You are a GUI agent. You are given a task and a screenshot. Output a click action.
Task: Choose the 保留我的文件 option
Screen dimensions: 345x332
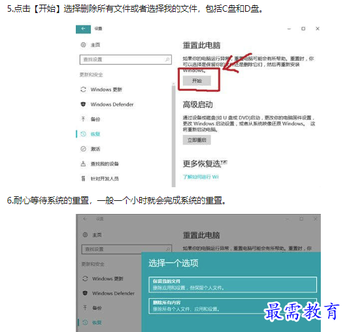233,285
